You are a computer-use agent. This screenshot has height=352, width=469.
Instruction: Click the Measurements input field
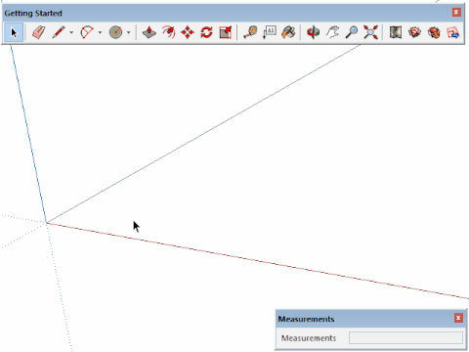(405, 338)
